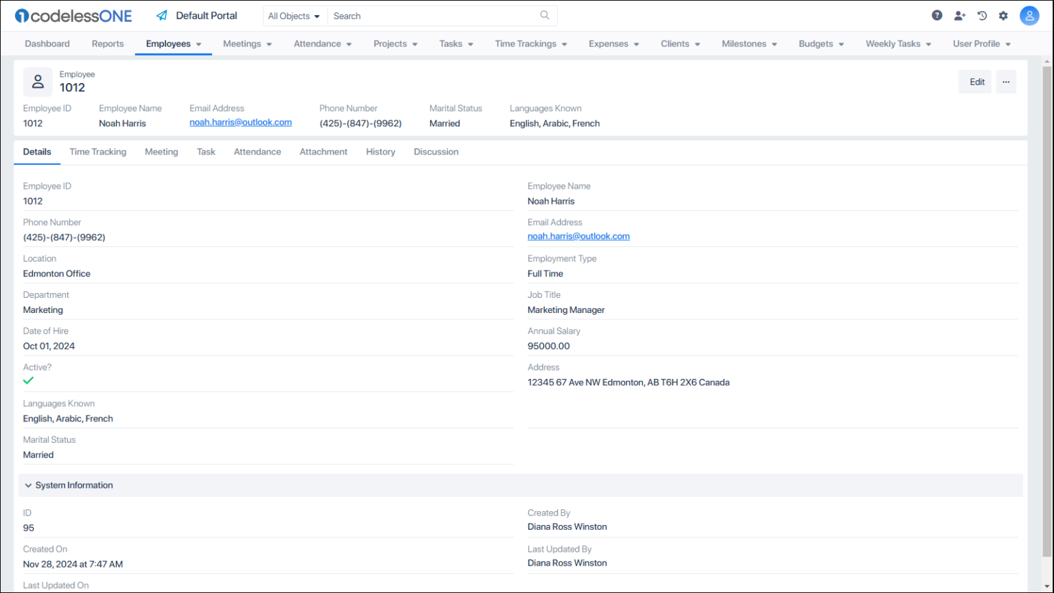Image resolution: width=1054 pixels, height=593 pixels.
Task: Click the more options ellipsis button
Action: coord(1006,81)
